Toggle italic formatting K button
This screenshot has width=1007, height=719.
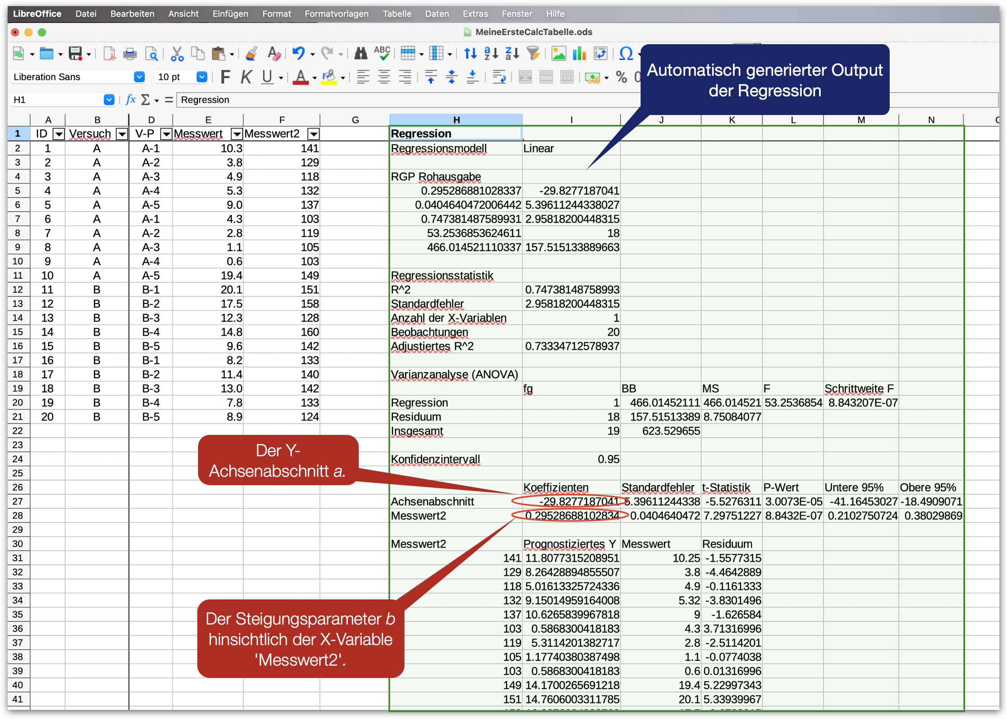coord(246,77)
